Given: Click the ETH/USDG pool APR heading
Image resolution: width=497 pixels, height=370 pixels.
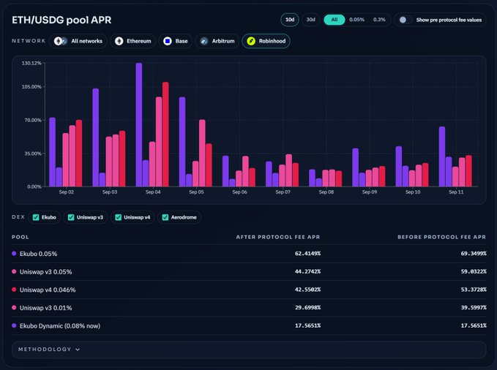Looking at the screenshot, I should pos(61,20).
